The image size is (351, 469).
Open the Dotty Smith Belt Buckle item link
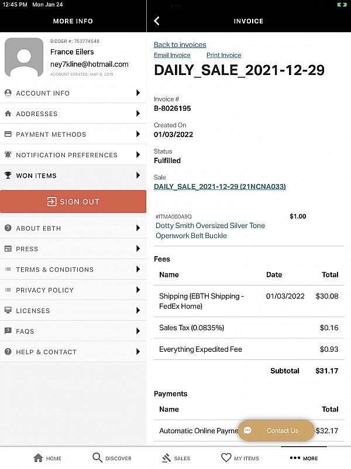coord(210,230)
